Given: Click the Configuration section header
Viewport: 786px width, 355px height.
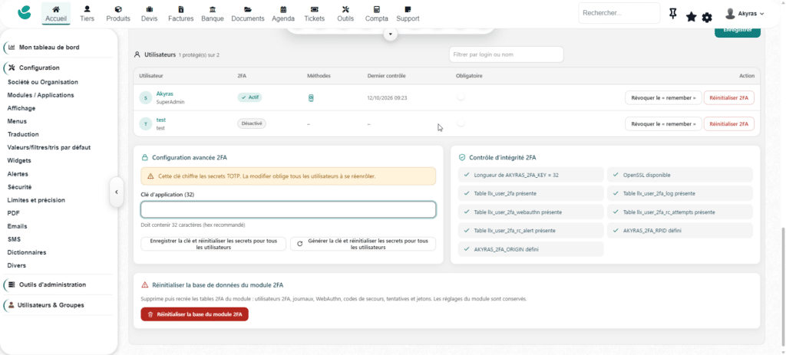Looking at the screenshot, I should (39, 67).
